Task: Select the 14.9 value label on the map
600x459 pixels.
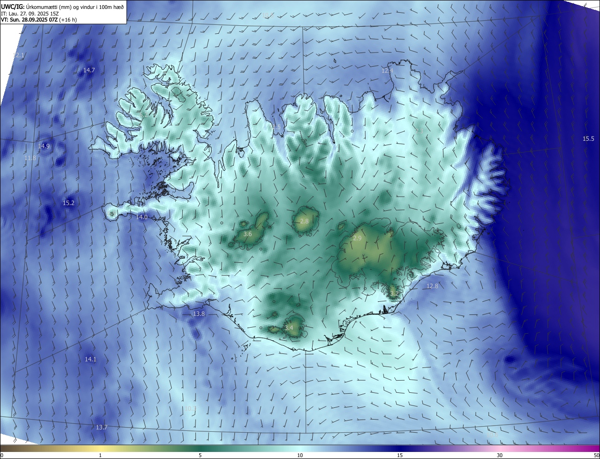Action: click(44, 146)
